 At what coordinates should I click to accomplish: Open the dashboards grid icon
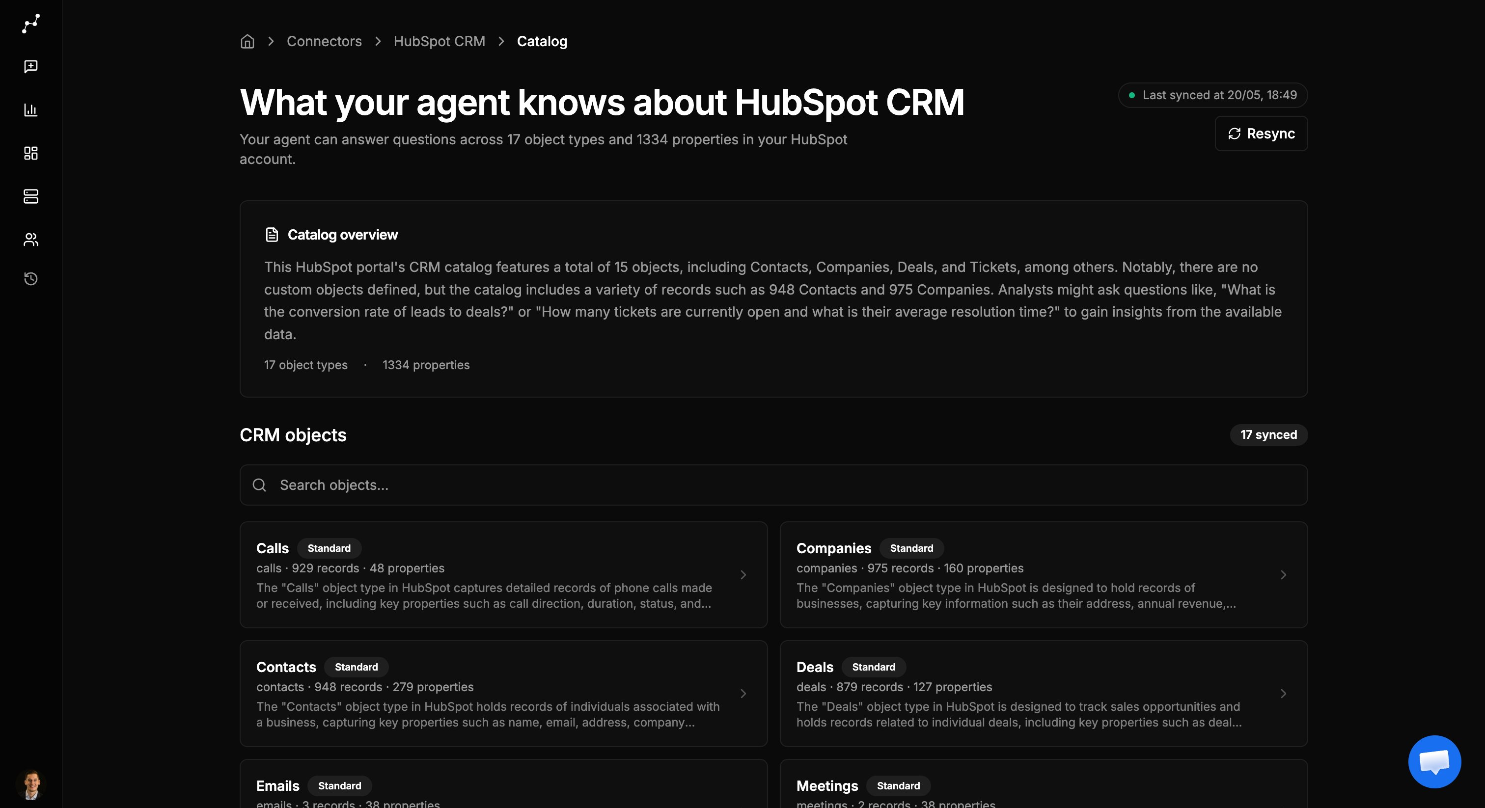[x=30, y=153]
